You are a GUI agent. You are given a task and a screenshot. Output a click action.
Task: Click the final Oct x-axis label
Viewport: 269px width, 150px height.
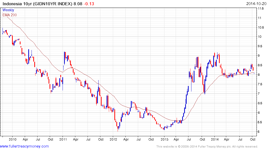tap(253, 139)
